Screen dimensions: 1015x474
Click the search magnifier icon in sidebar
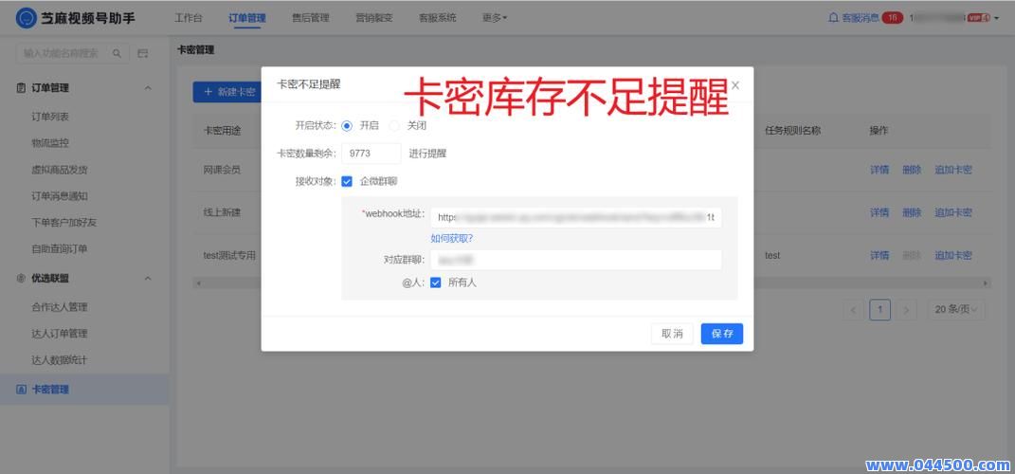click(118, 53)
